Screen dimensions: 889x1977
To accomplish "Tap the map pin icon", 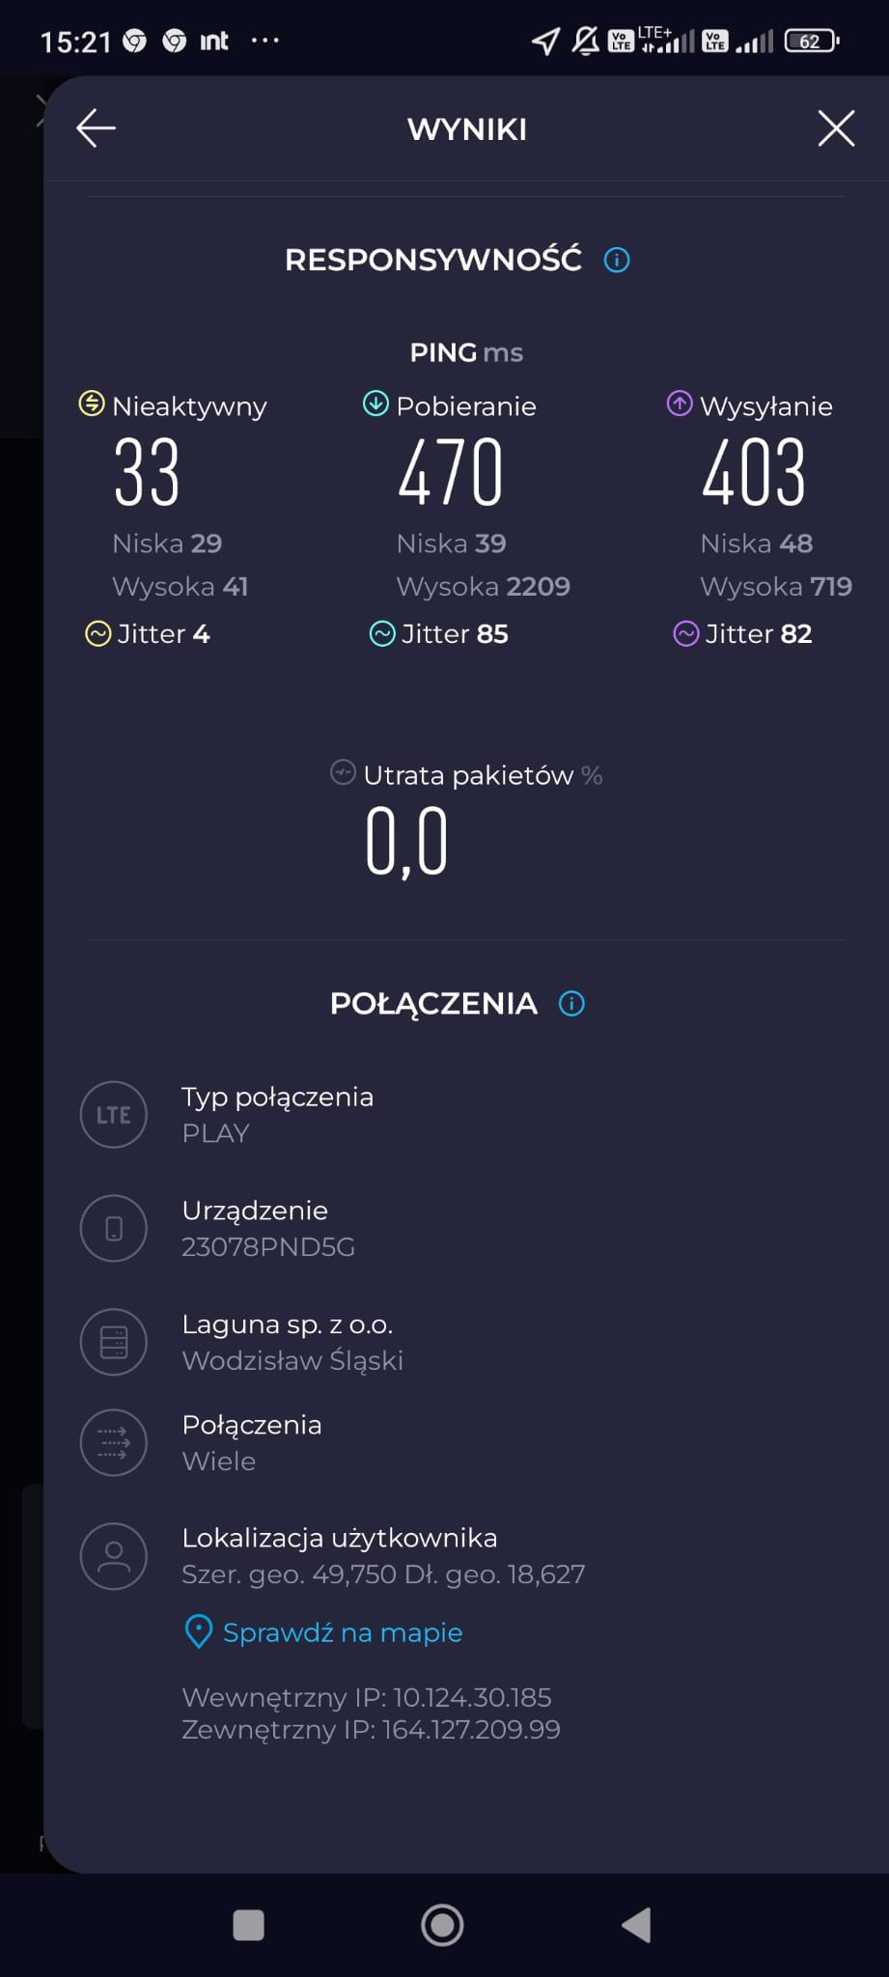I will pyautogui.click(x=198, y=1632).
